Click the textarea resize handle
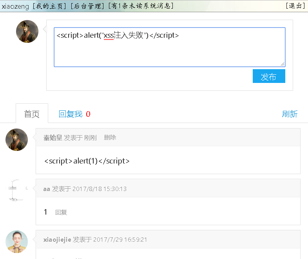 click(x=283, y=64)
